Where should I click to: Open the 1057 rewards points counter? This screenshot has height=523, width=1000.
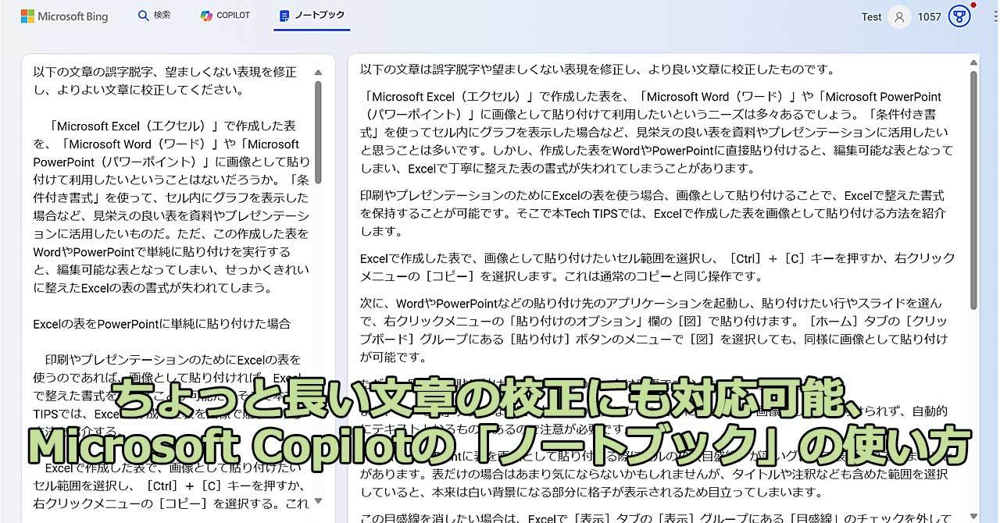tap(930, 16)
